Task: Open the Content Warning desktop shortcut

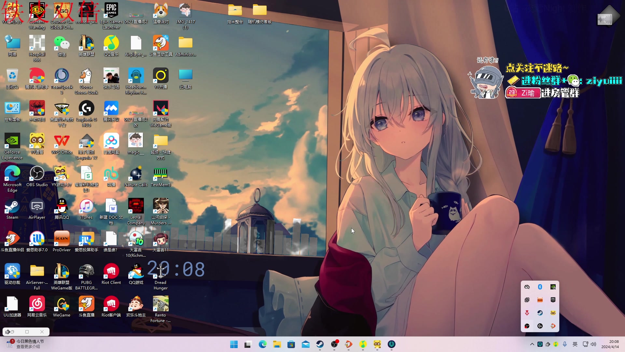Action: pos(37,16)
